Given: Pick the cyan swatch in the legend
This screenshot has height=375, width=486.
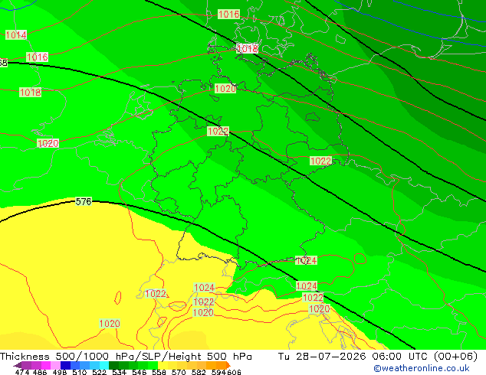Looking at the screenshot, I should click(x=104, y=365).
